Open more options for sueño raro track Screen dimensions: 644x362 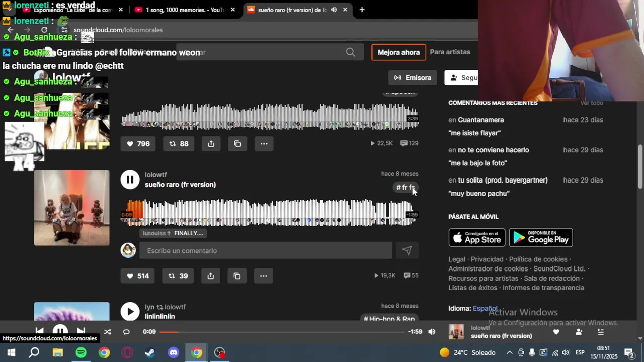[x=263, y=276]
